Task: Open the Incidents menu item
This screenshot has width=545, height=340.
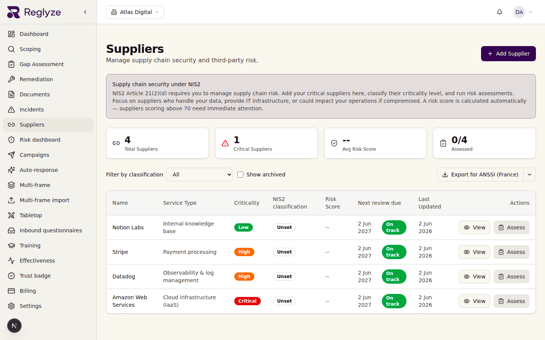Action: click(x=48, y=110)
